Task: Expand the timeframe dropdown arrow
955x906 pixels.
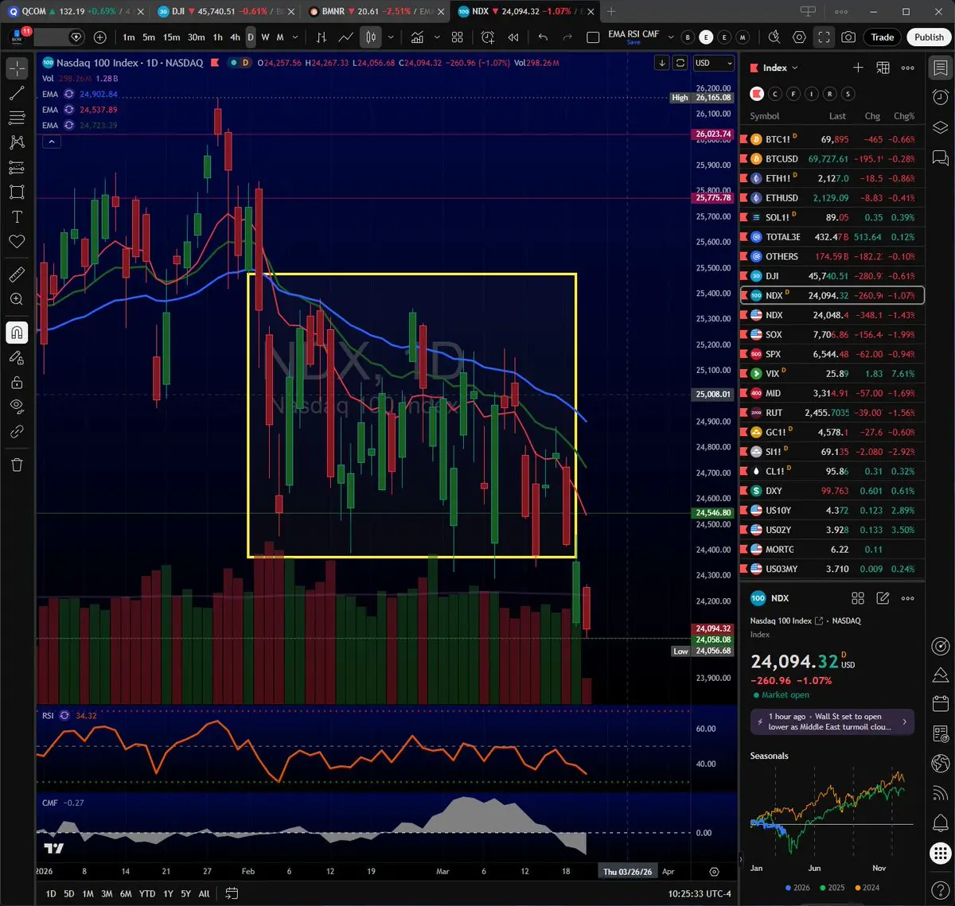Action: pos(296,37)
